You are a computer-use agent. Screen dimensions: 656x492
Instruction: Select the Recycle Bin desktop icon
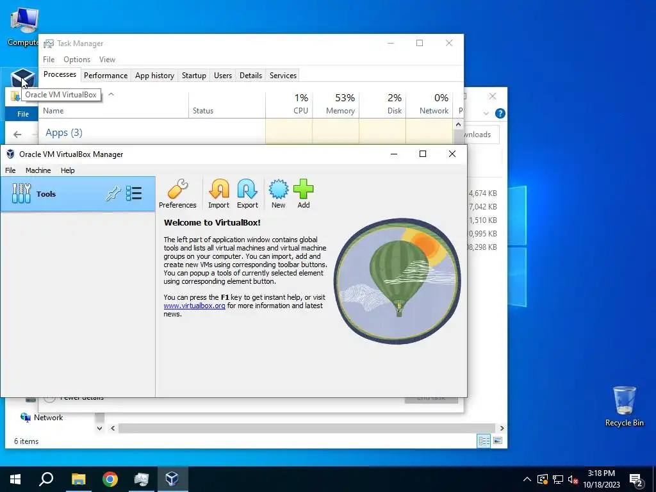pos(624,406)
